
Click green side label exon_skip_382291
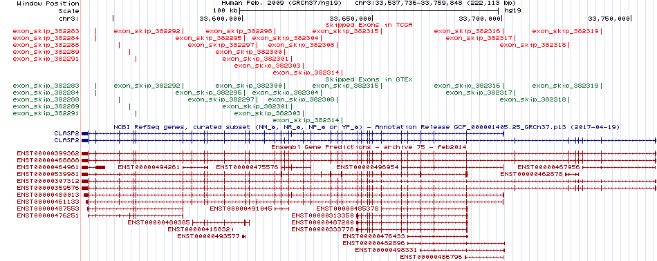[46, 113]
